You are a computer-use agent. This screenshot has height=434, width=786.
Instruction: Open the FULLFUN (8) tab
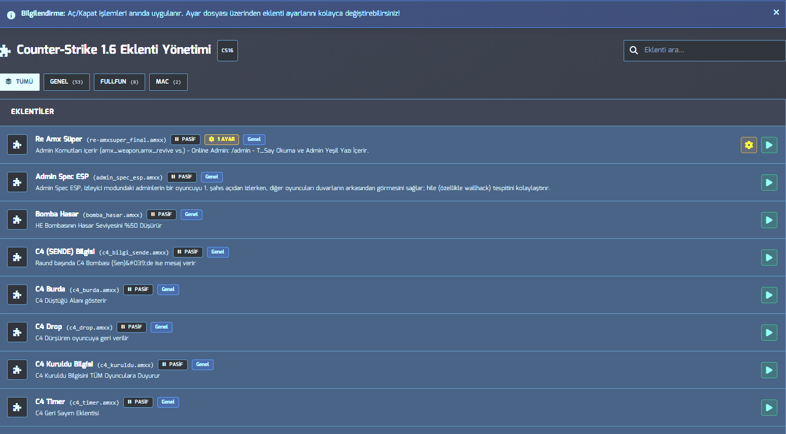119,82
